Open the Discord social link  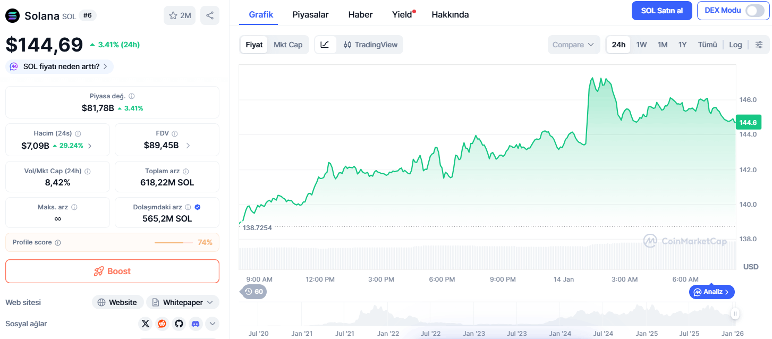196,323
